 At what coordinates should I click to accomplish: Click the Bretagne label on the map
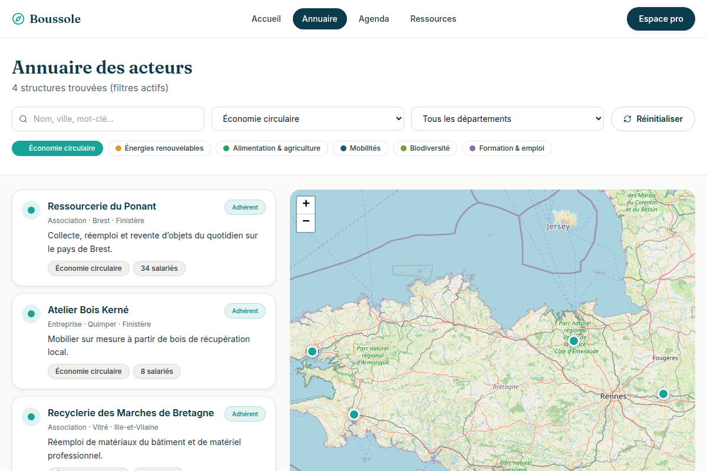click(506, 387)
